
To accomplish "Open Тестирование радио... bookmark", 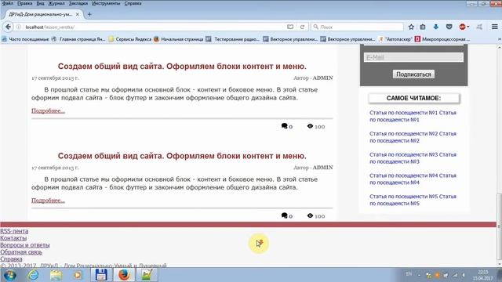I will click(233, 39).
